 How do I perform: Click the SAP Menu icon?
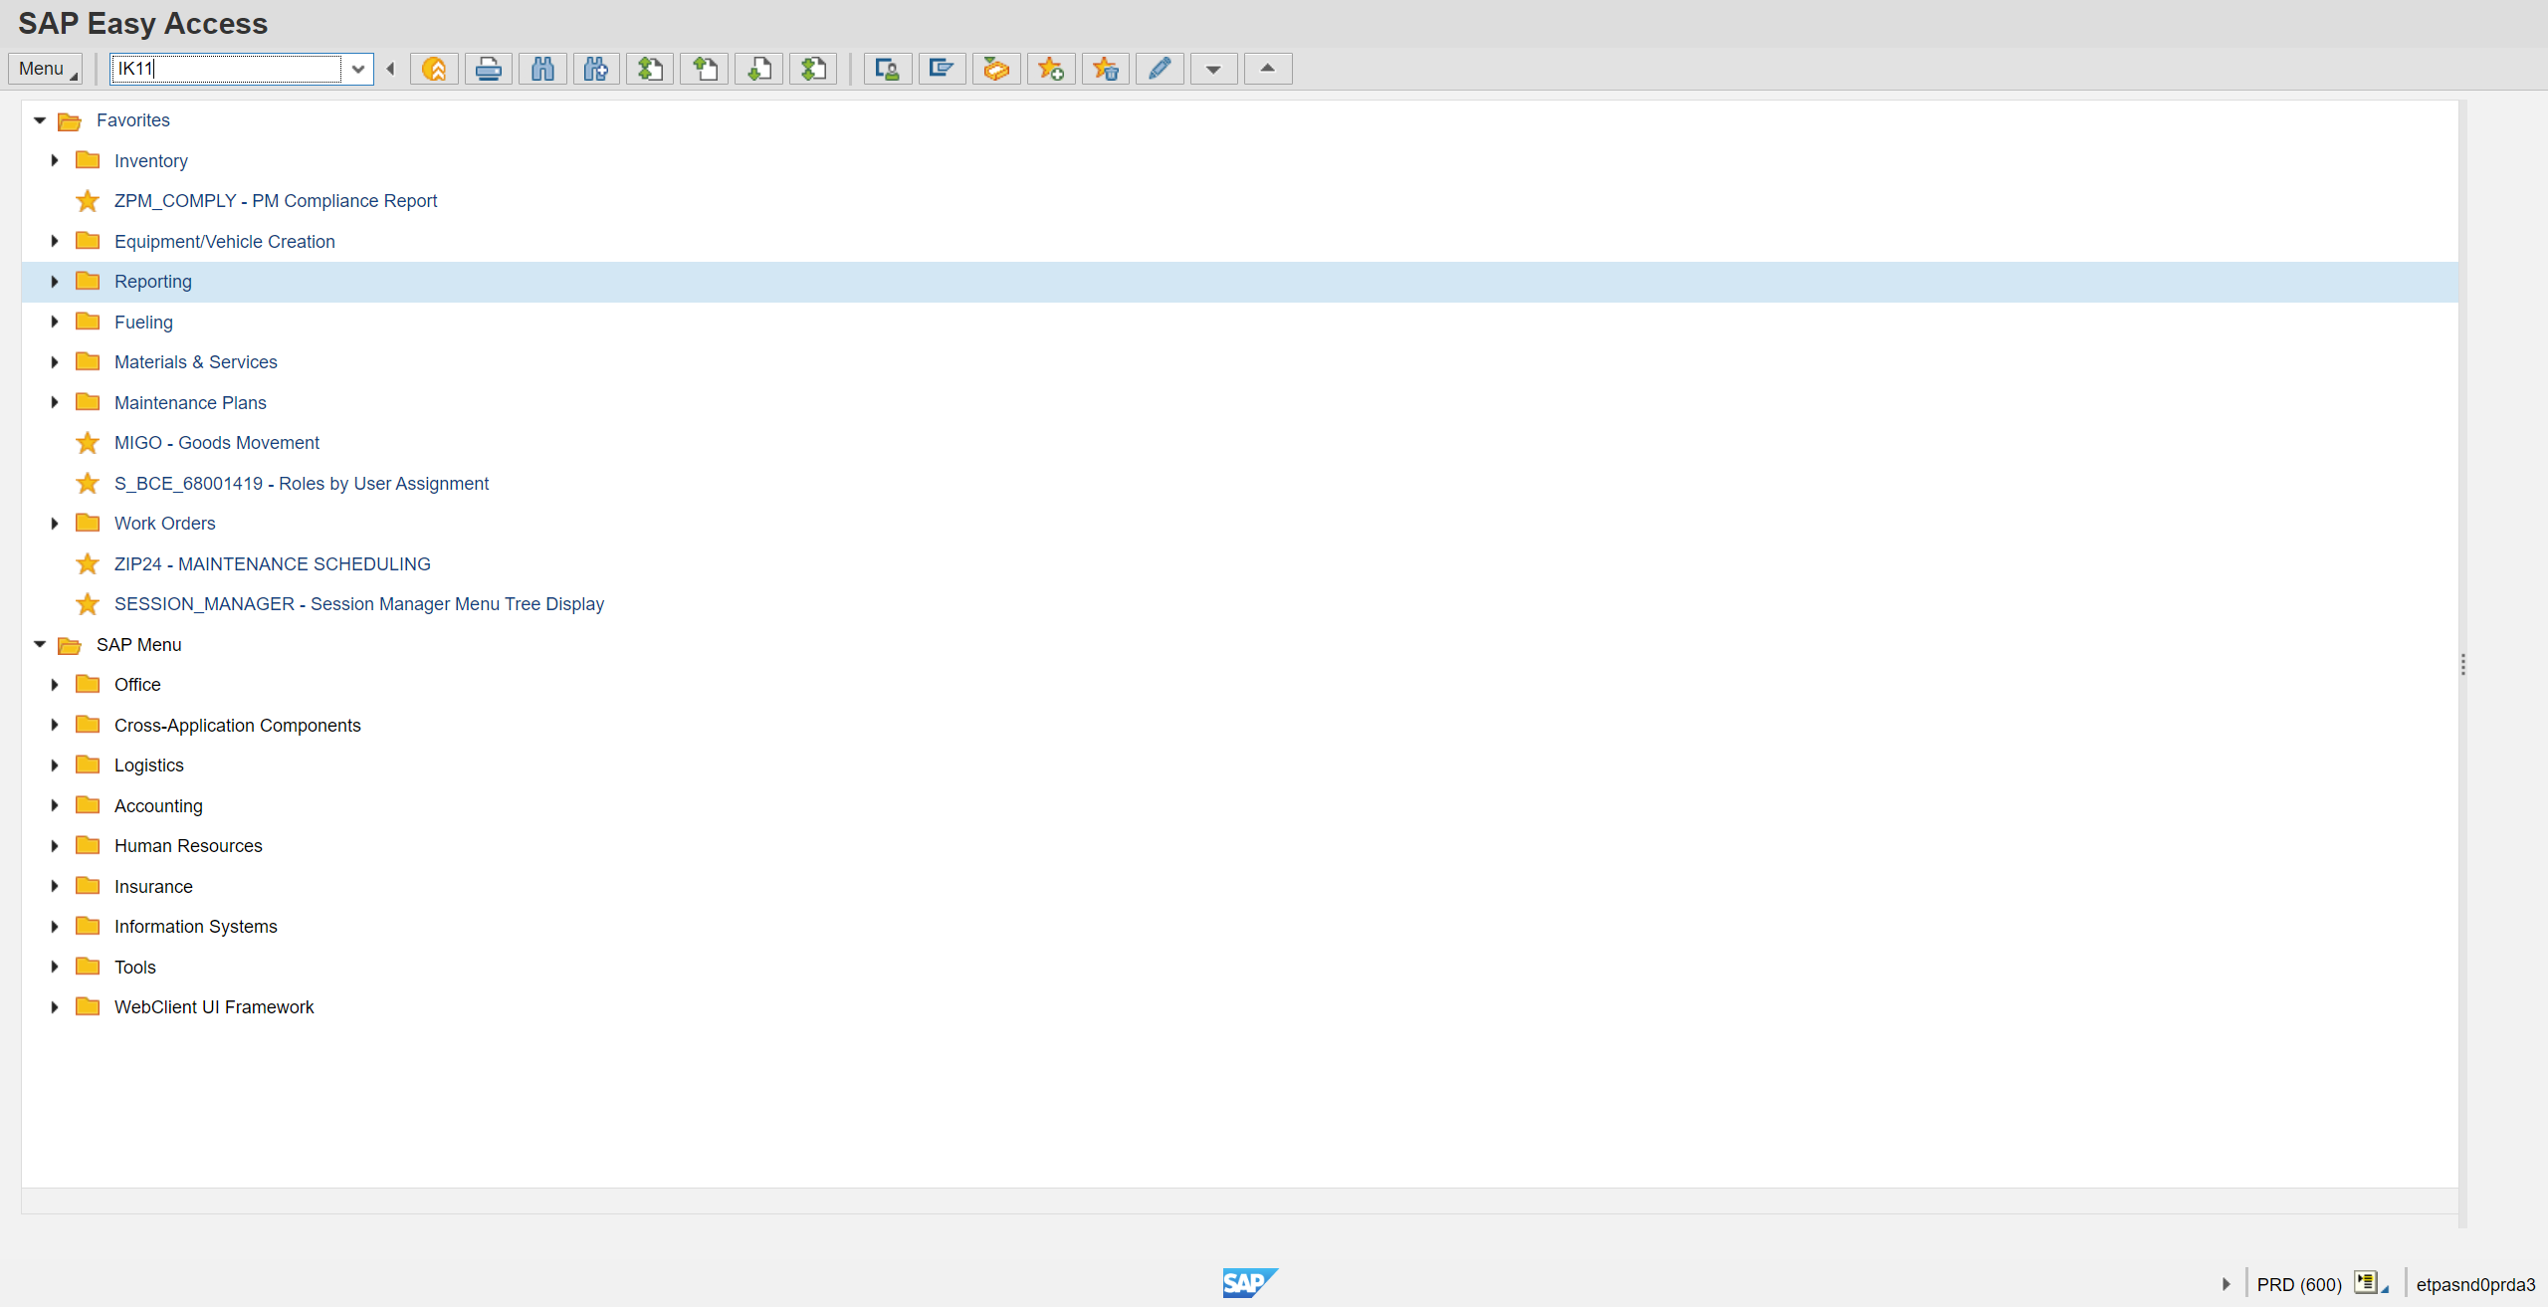[x=942, y=69]
